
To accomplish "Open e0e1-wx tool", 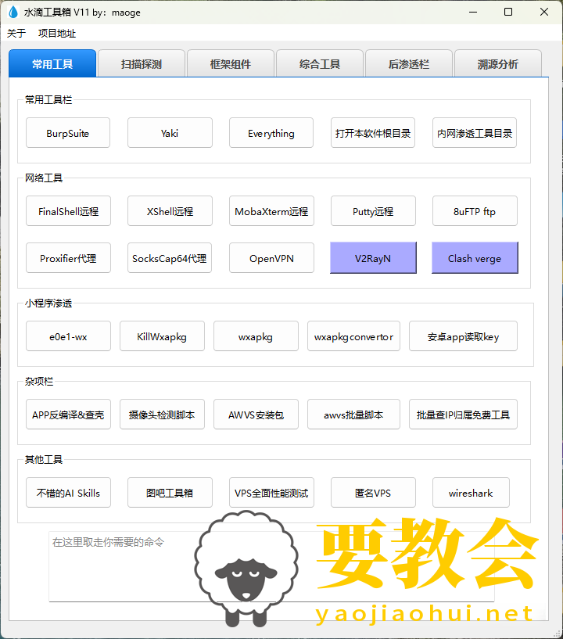I will point(69,336).
